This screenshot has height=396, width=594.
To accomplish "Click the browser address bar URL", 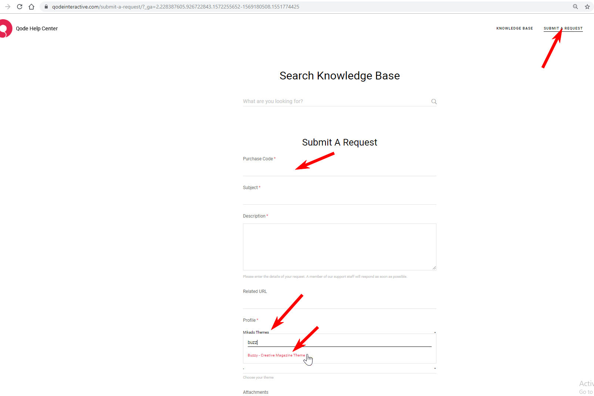I will pyautogui.click(x=176, y=7).
